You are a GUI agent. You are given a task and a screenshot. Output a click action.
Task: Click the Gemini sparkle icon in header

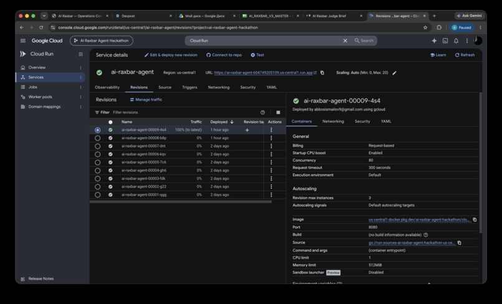434,40
